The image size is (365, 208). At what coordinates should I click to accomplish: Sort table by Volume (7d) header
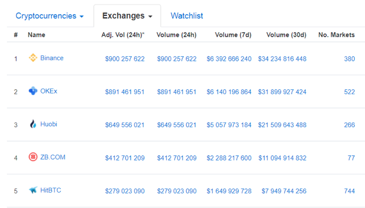coord(233,35)
